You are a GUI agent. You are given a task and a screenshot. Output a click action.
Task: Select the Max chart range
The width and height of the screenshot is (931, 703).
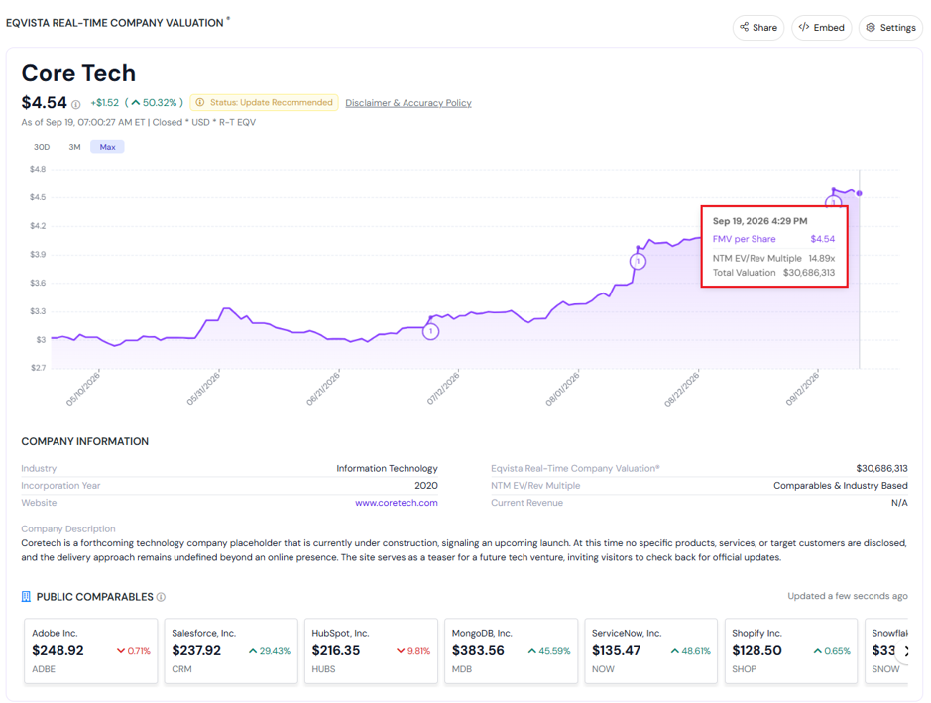107,147
